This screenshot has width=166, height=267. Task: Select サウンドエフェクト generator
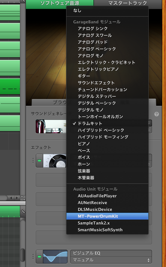point(107,83)
